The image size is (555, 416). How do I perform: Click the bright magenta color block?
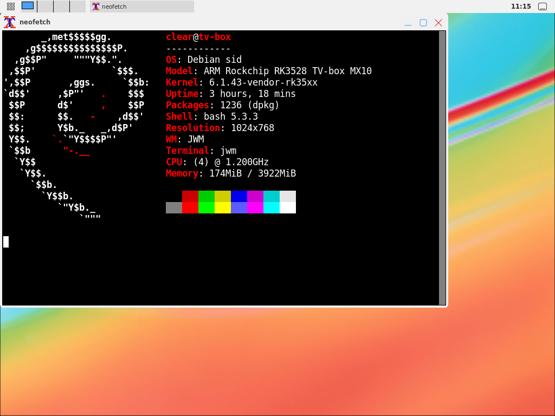[x=255, y=207]
